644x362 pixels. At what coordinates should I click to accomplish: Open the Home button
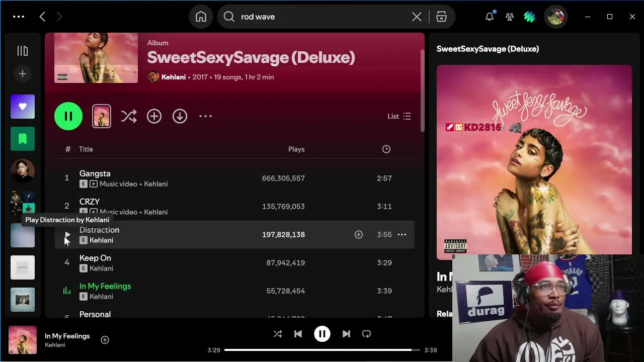(x=201, y=17)
